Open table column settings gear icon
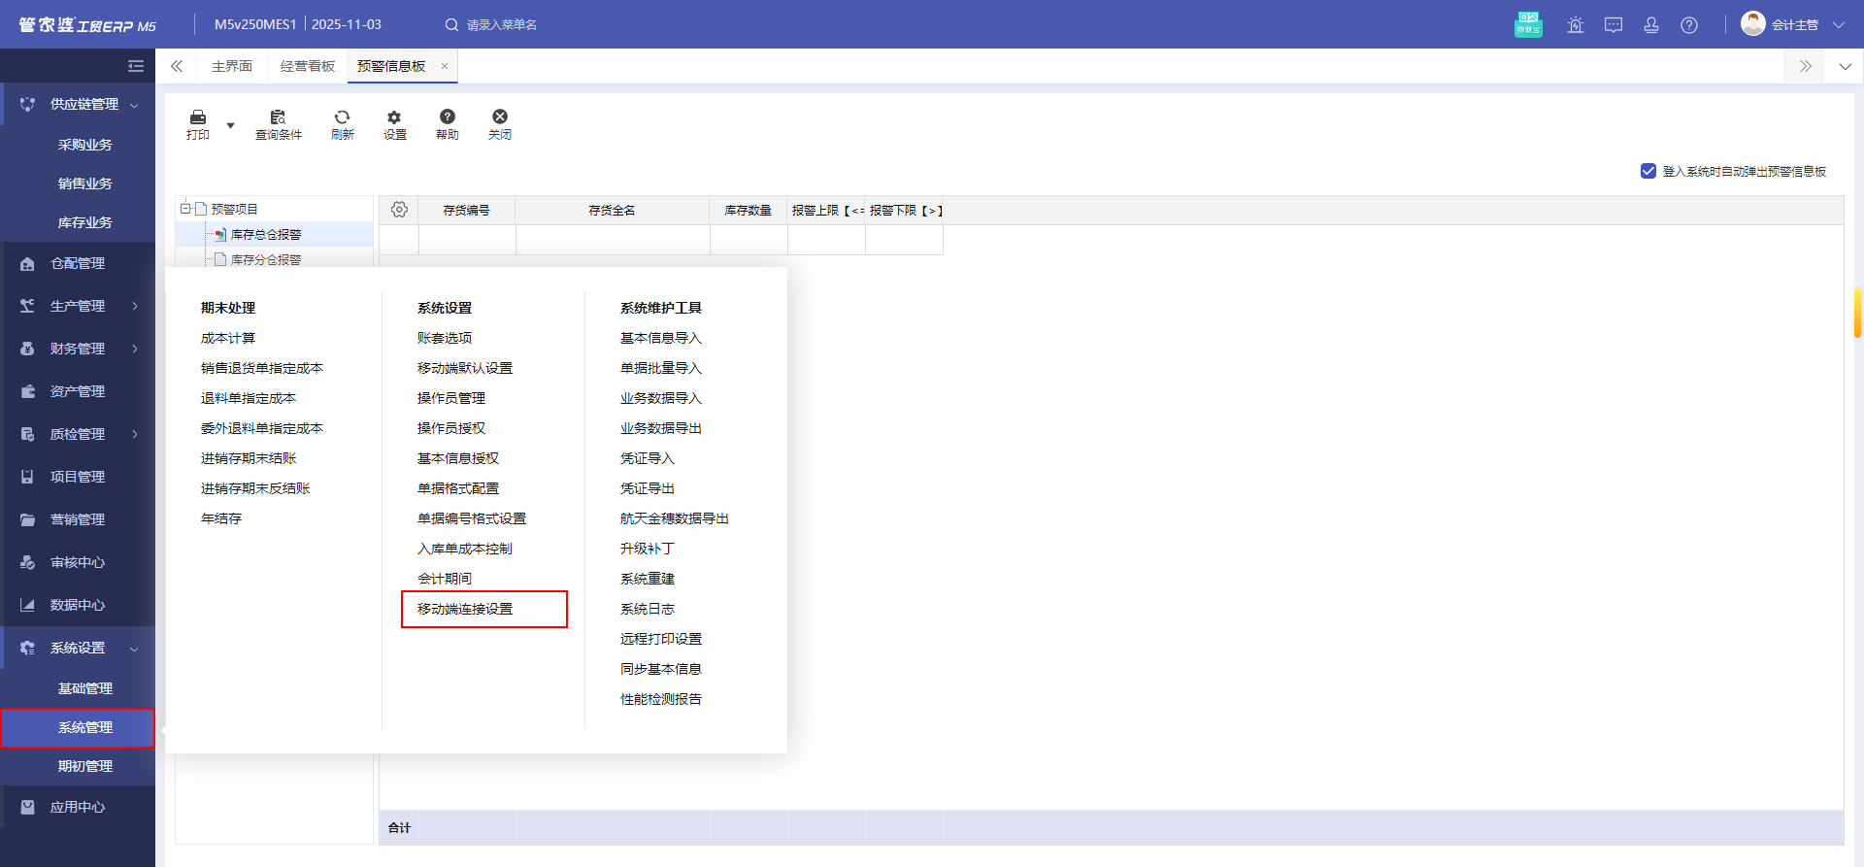 pos(399,210)
